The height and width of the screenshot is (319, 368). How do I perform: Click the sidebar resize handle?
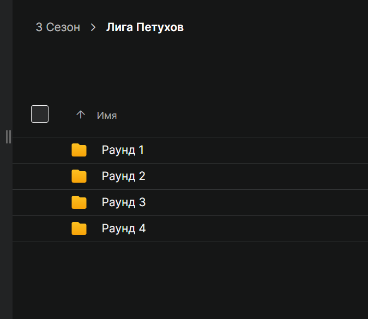[8, 137]
